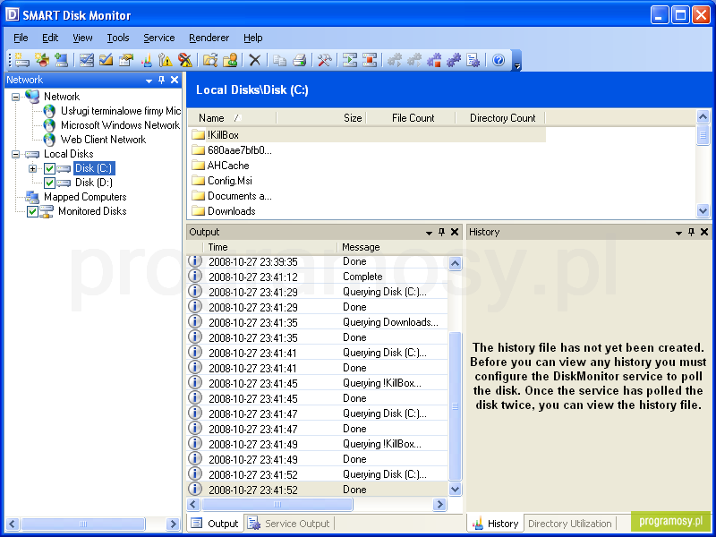Close the Network panel
The height and width of the screenshot is (537, 716).
click(x=175, y=80)
